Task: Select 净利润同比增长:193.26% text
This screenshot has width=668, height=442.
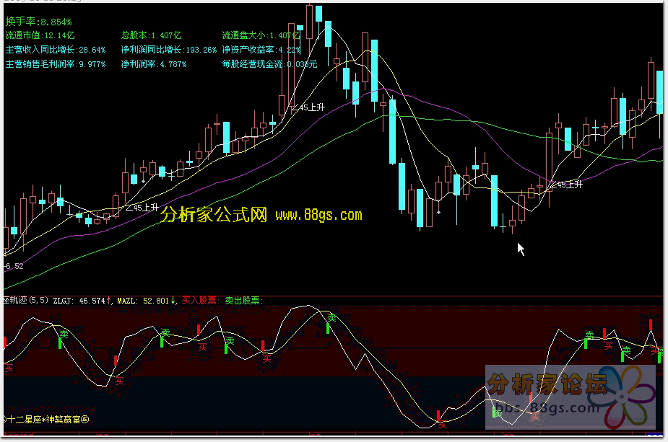Action: 169,50
